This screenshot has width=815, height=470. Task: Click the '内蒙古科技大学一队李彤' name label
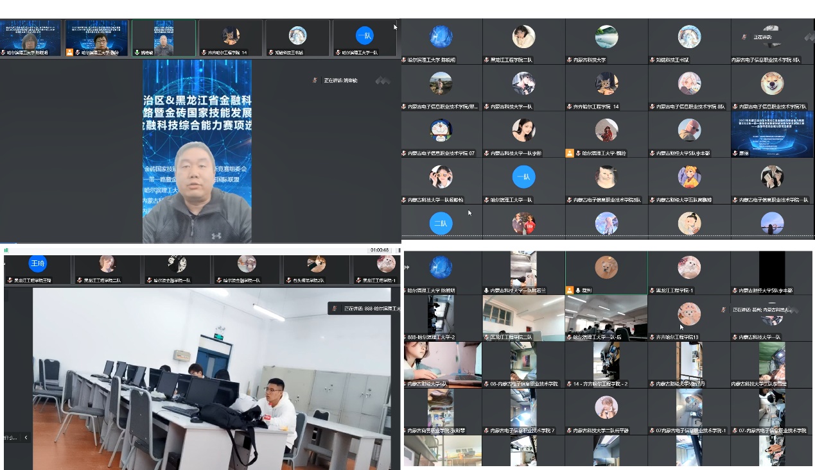[x=516, y=153]
